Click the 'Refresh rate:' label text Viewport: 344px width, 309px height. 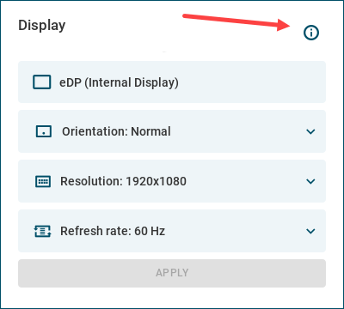point(95,231)
